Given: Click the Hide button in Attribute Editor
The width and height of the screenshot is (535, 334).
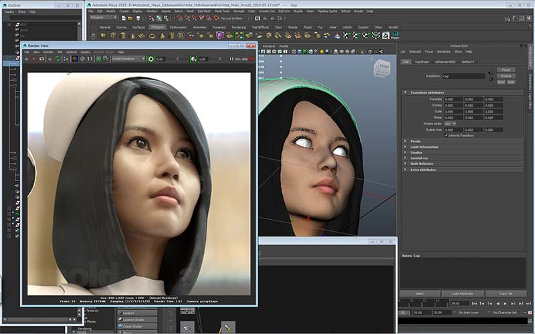Looking at the screenshot, I should (511, 82).
